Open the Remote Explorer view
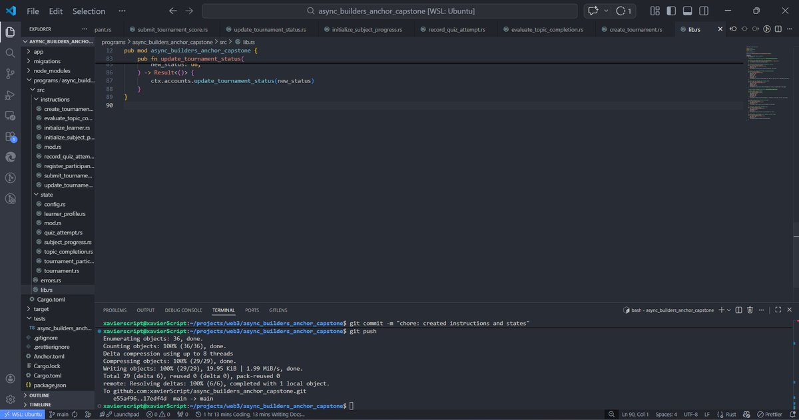The height and width of the screenshot is (420, 799). (10, 115)
